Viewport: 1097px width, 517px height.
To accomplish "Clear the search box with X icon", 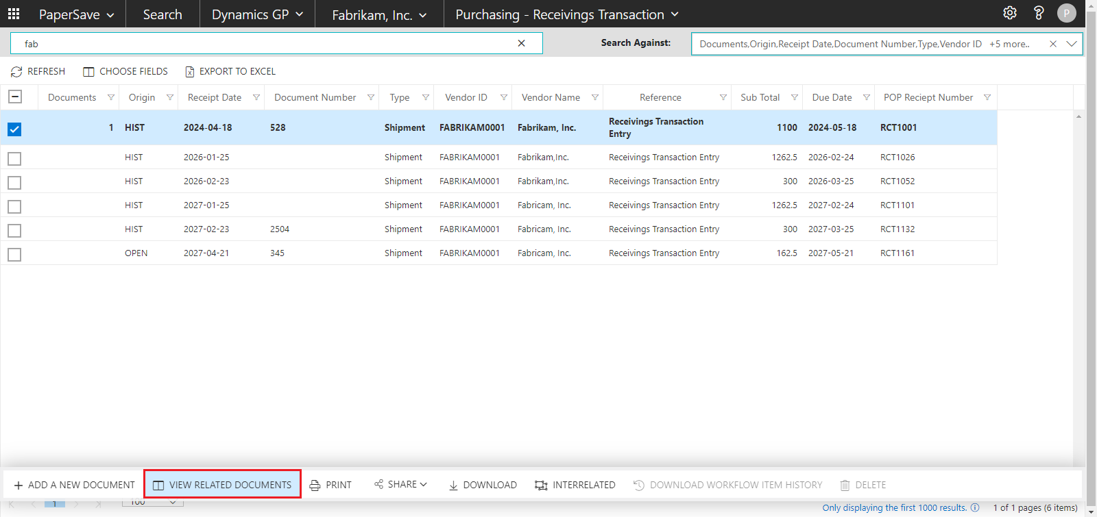I will point(521,43).
